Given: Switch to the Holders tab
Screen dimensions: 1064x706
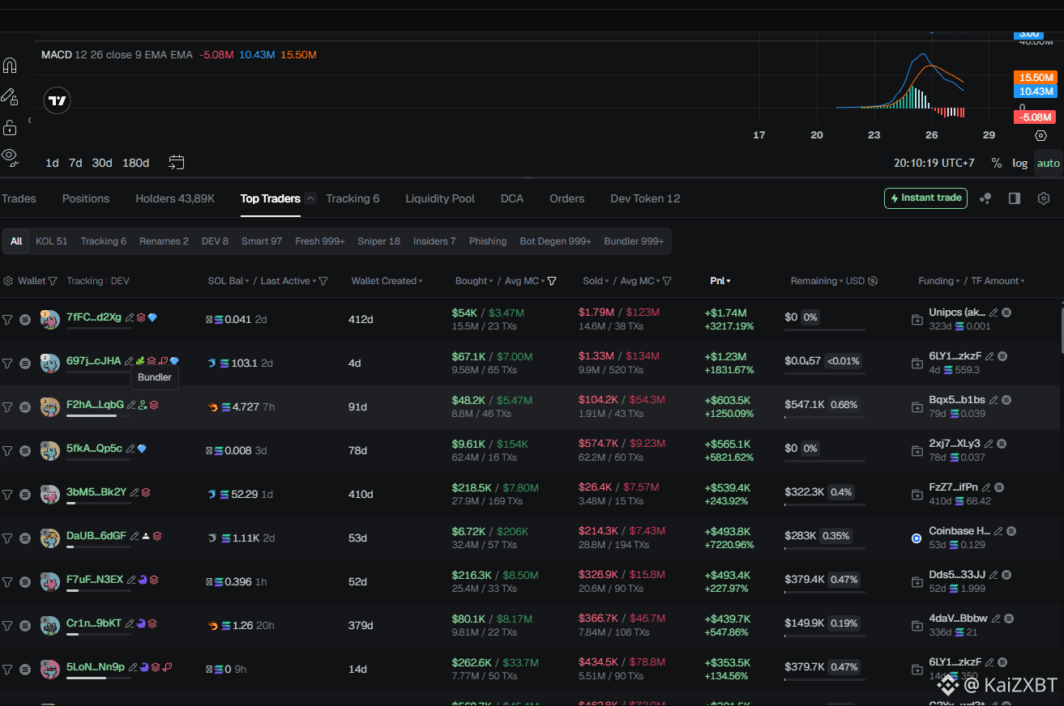Looking at the screenshot, I should 174,198.
